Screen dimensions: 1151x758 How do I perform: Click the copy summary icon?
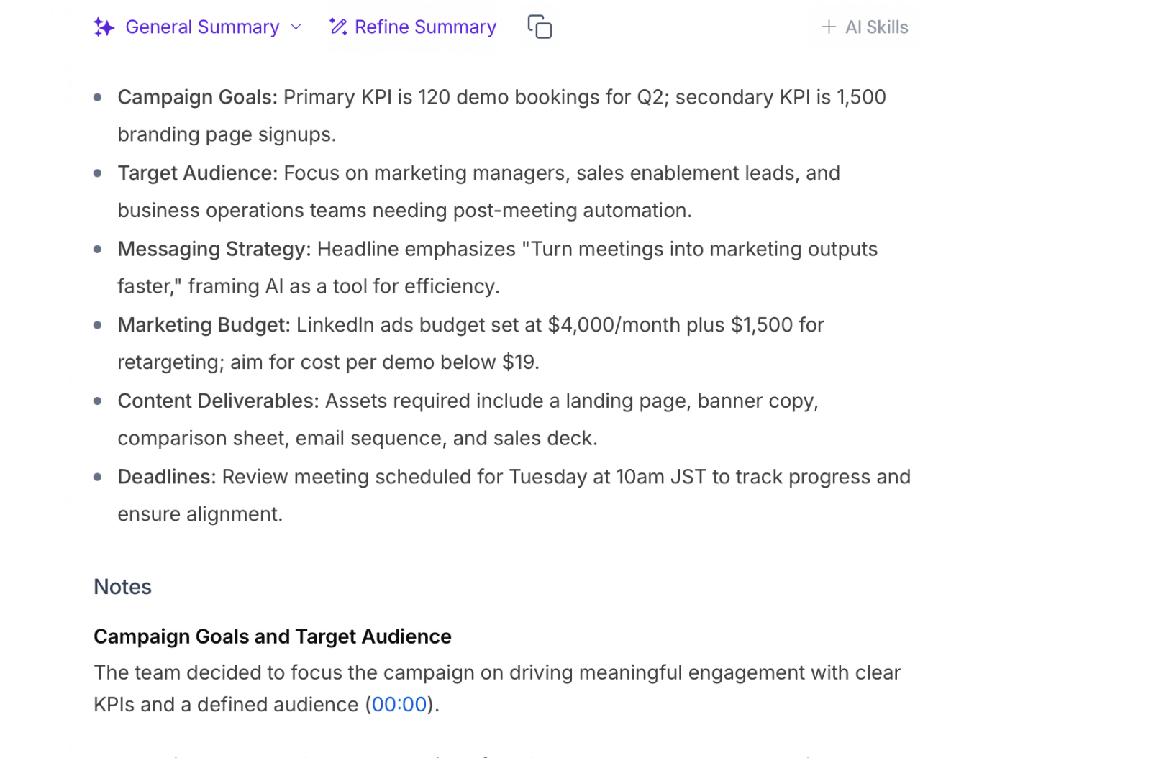[x=540, y=27]
